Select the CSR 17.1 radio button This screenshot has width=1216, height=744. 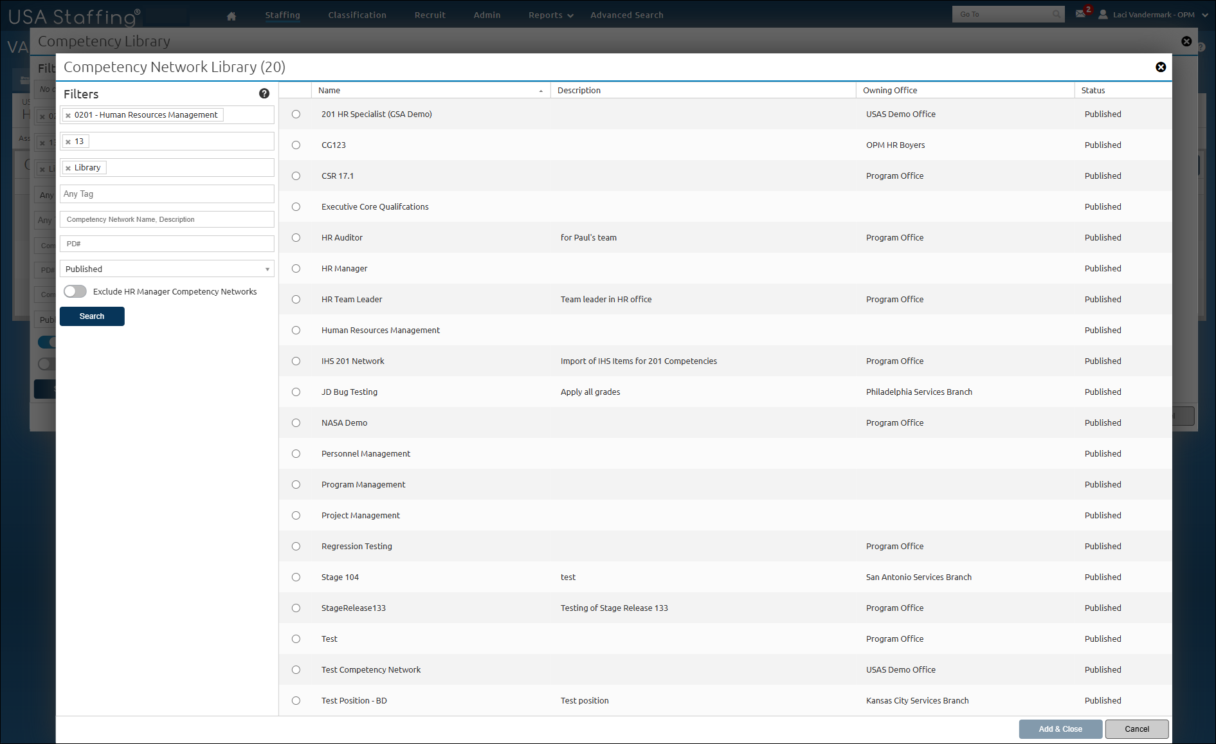[296, 176]
